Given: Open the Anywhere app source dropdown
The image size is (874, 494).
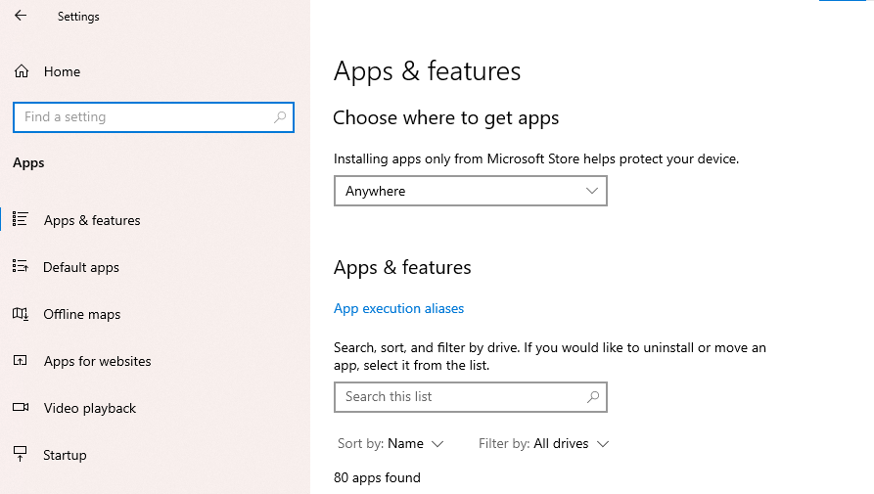Looking at the screenshot, I should coord(470,191).
